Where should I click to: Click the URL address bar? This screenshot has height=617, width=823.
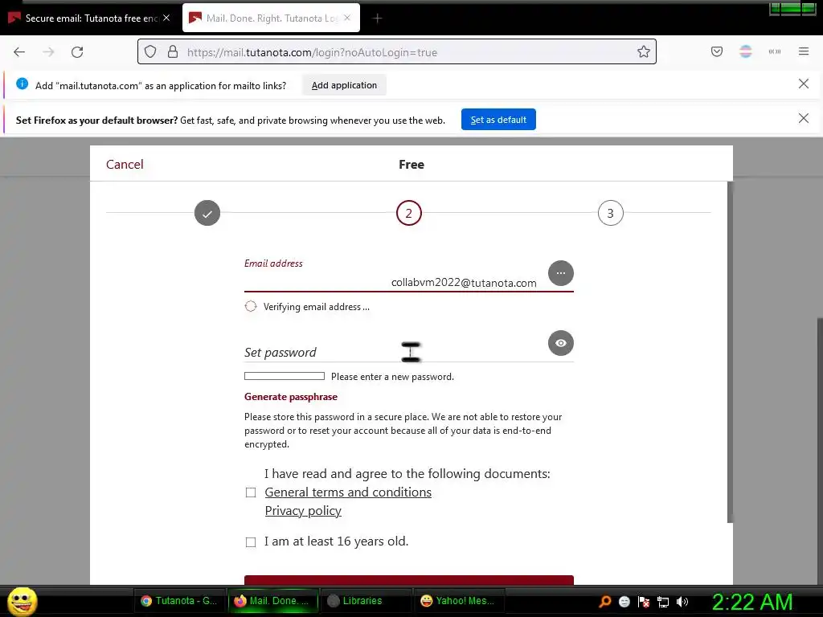(397, 52)
